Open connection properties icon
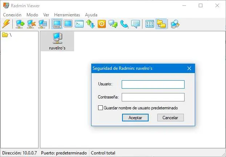226x157 pixels. [x=43, y=24]
